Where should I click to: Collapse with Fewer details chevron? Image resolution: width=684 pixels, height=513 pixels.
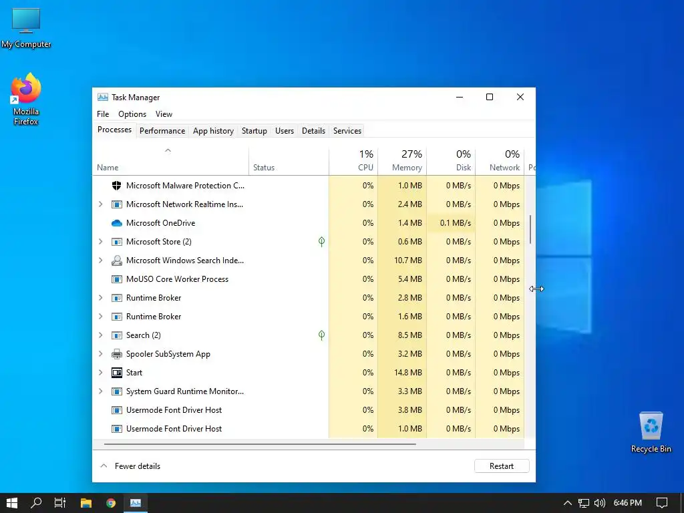click(104, 466)
